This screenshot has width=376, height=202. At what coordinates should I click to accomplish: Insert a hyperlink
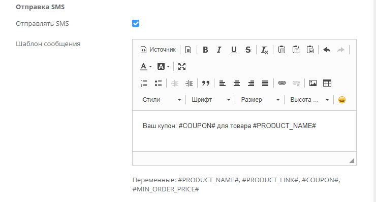point(282,83)
